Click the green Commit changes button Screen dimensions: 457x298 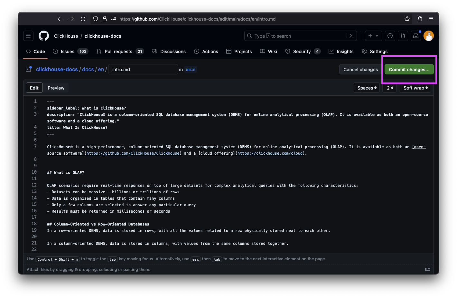pyautogui.click(x=409, y=70)
